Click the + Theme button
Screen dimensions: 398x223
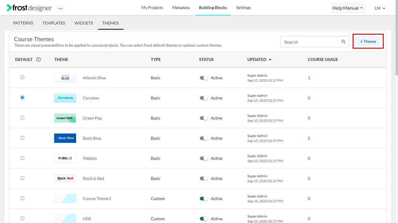tap(368, 42)
